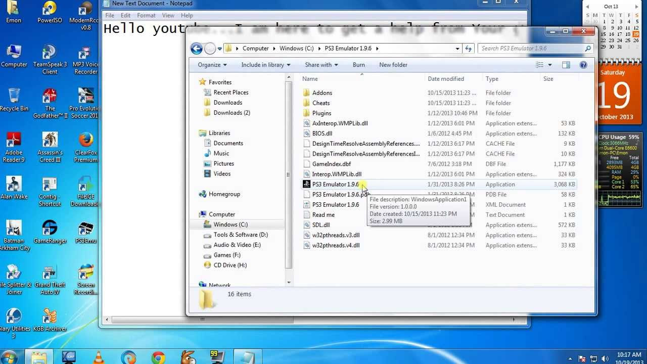The width and height of the screenshot is (647, 364).
Task: Open the PowerISO desktop shortcut
Action: tap(50, 13)
